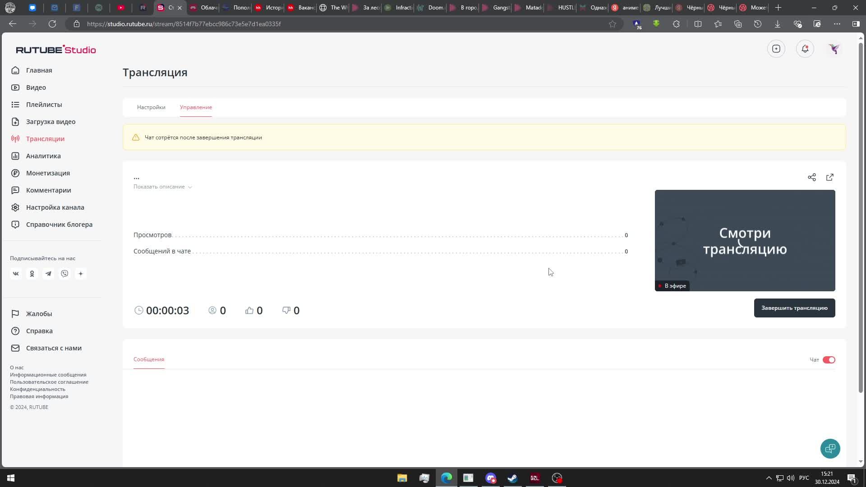Image resolution: width=866 pixels, height=487 pixels.
Task: Click the share stream icon
Action: click(812, 177)
